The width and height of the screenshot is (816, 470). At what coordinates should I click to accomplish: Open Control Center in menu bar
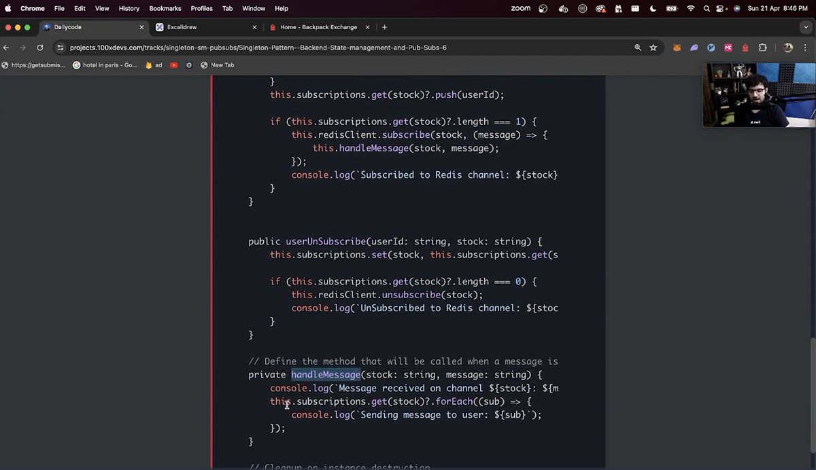click(721, 8)
